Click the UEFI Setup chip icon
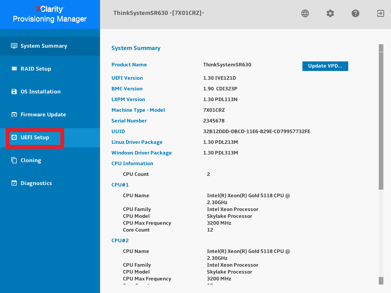Viewport: 391px width, 293px height. (14, 137)
